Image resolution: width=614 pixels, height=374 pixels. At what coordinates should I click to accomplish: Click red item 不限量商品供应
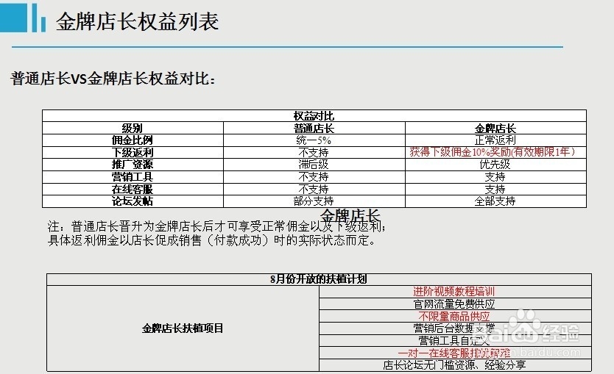click(x=455, y=316)
